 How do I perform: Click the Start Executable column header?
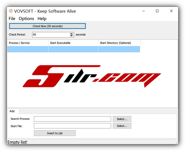tap(73, 43)
